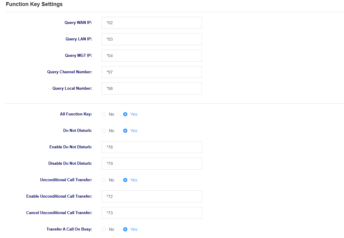Select Yes for All Function Key
The width and height of the screenshot is (344, 238).
pyautogui.click(x=125, y=114)
